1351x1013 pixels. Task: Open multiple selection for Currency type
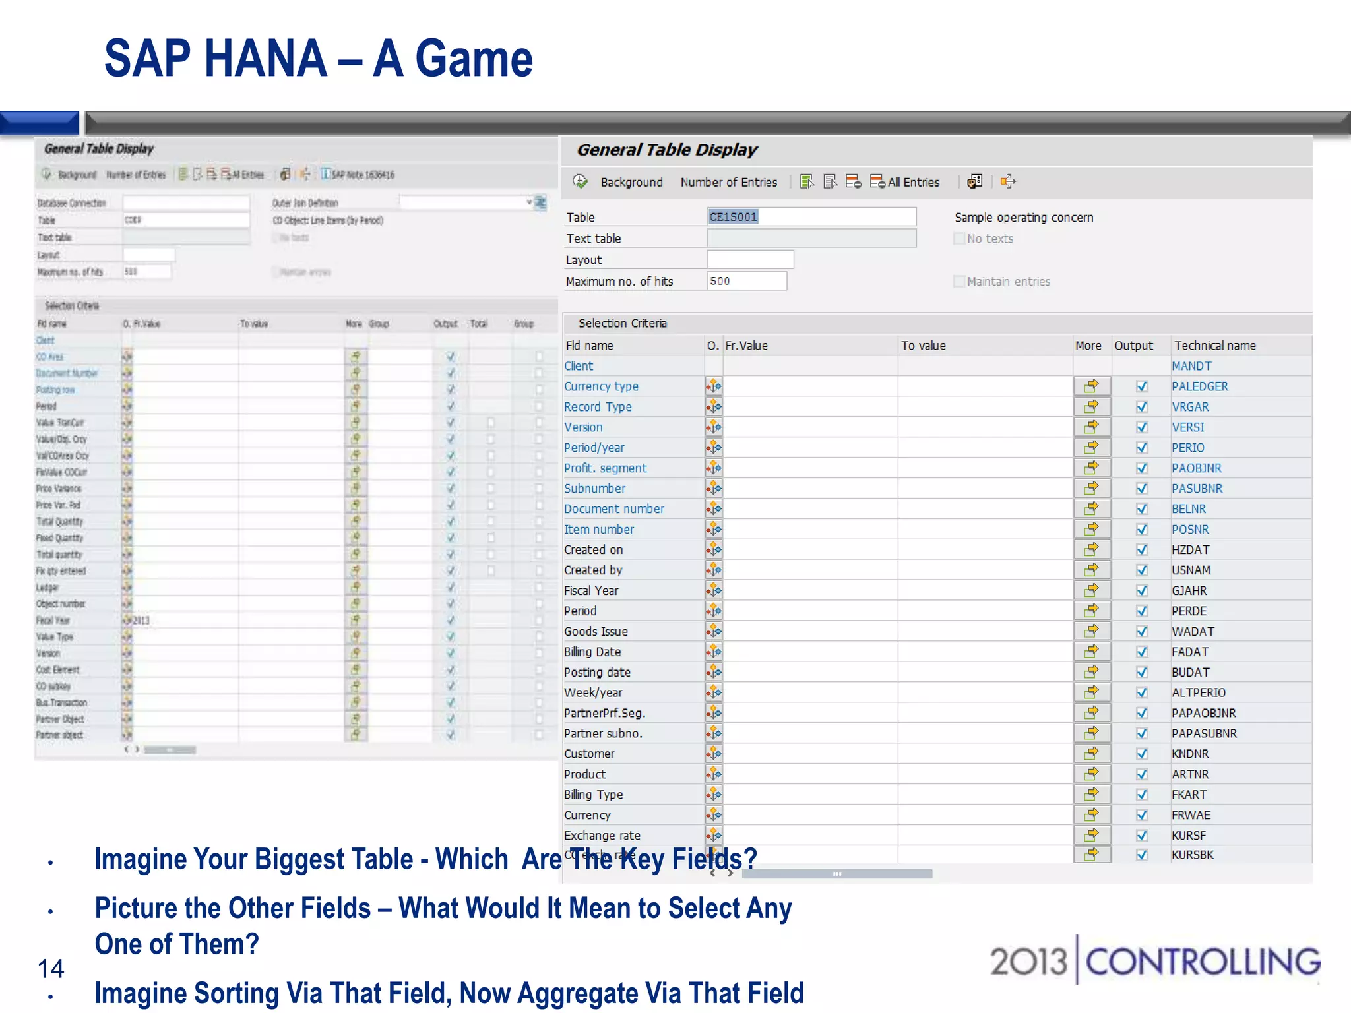pyautogui.click(x=1092, y=386)
